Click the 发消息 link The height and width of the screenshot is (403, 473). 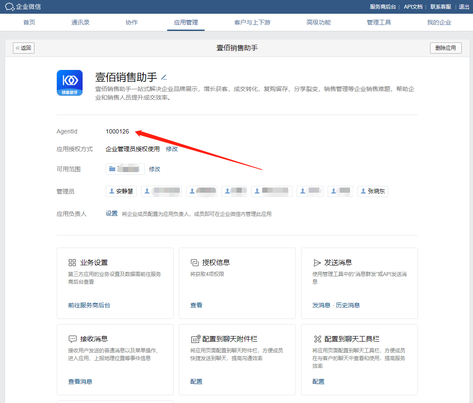(321, 305)
